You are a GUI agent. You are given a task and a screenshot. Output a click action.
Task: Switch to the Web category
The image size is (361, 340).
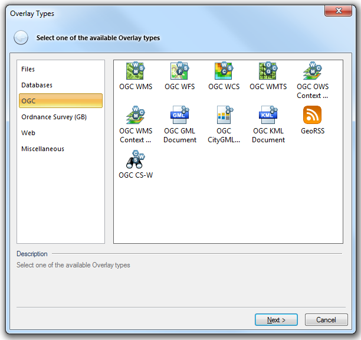(61, 133)
